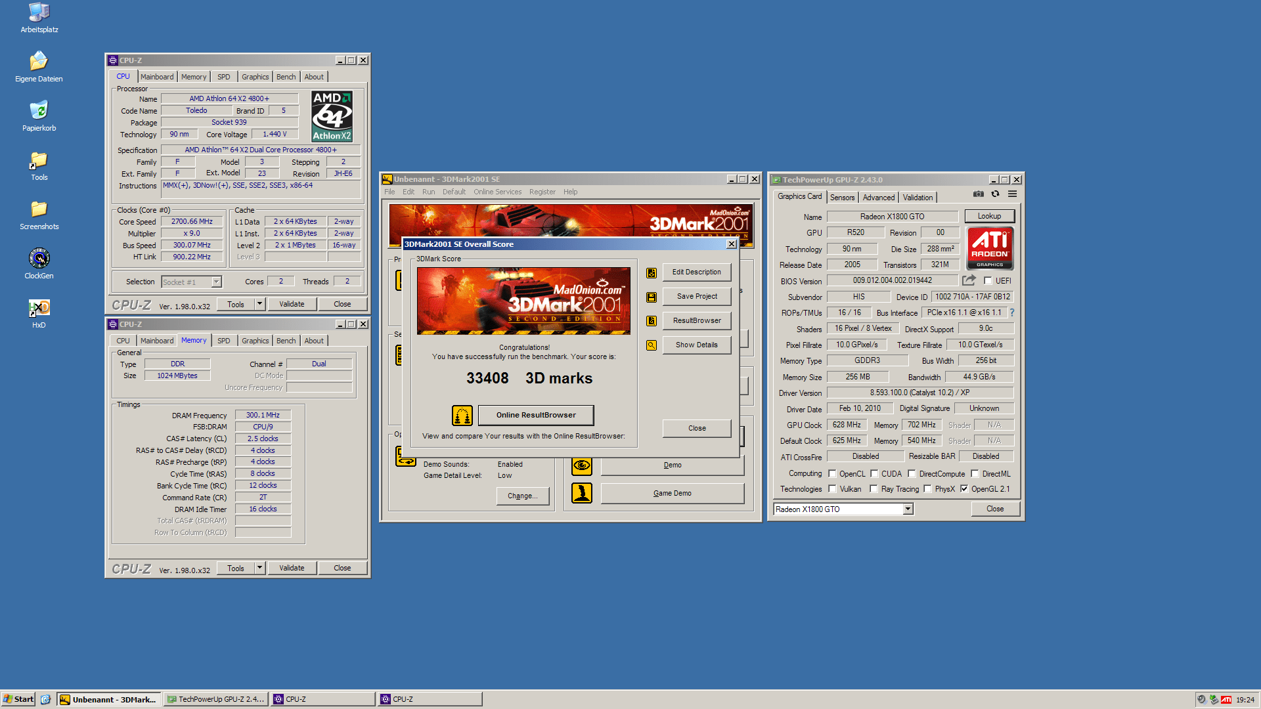The height and width of the screenshot is (709, 1261).
Task: Click the Online ResultBrowser button
Action: (536, 416)
